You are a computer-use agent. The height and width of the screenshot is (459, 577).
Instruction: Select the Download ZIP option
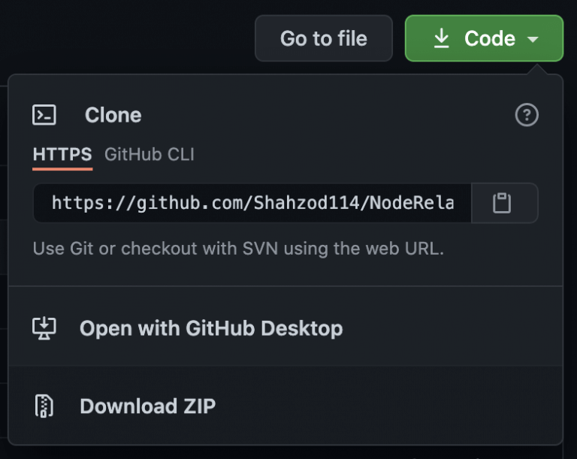pos(147,406)
